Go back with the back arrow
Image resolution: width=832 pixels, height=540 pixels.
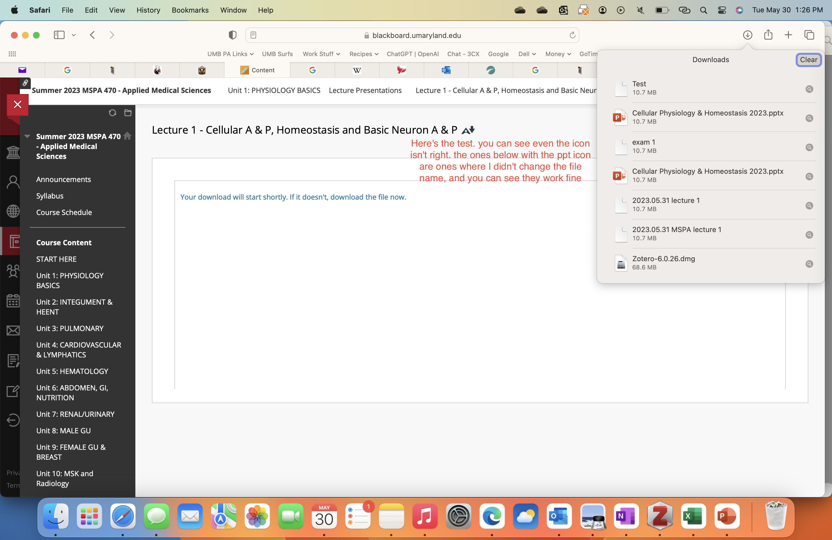point(92,35)
